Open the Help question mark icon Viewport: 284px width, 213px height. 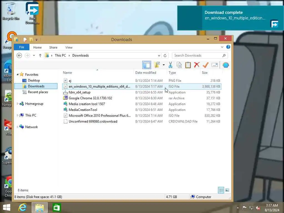click(228, 47)
